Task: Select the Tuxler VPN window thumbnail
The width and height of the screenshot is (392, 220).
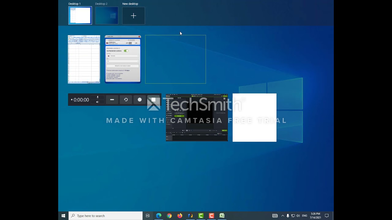Action: tap(123, 59)
